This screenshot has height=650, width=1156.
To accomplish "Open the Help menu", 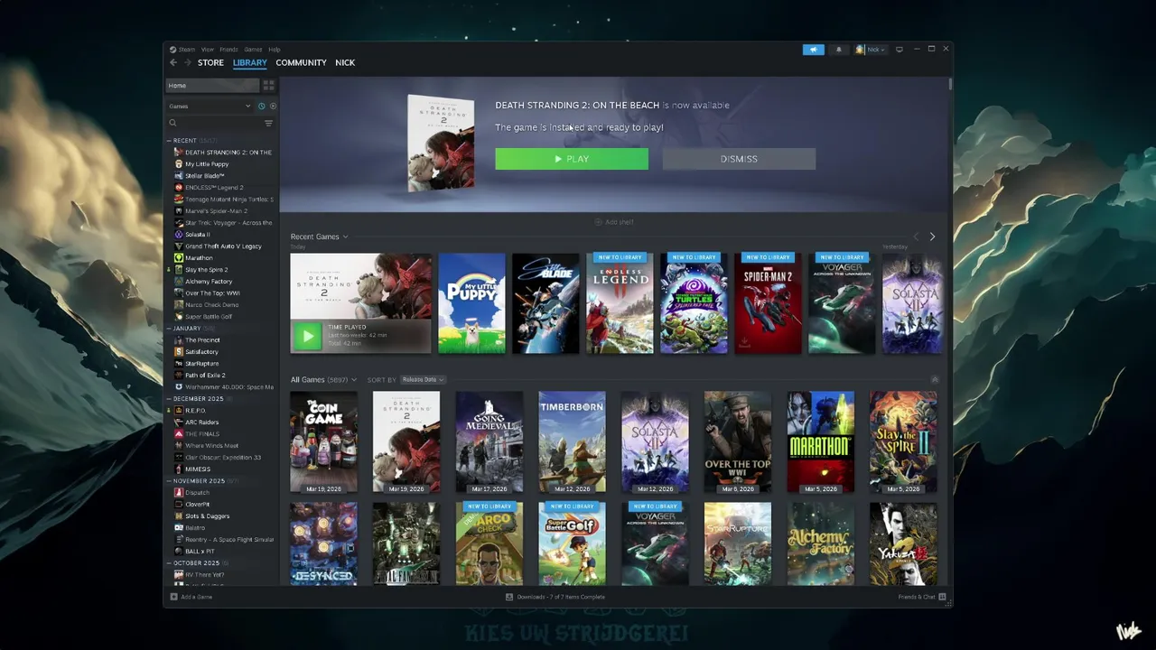I will (275, 50).
